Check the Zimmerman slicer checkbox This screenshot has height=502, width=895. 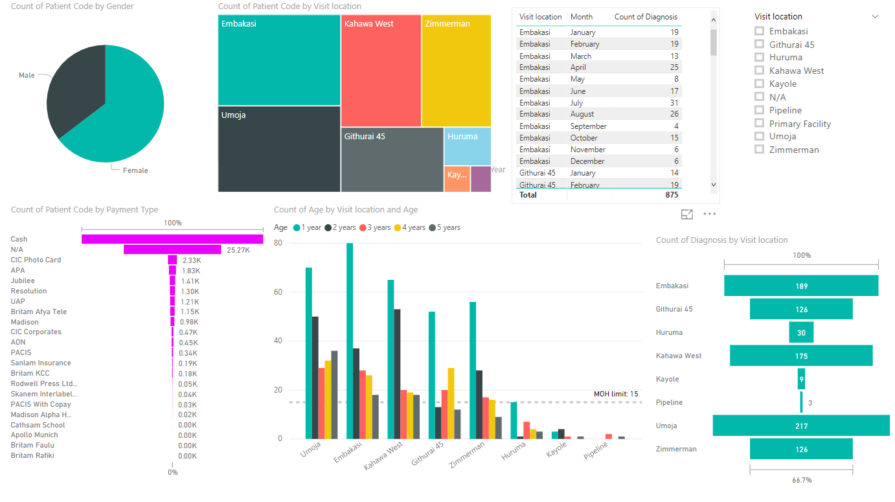coord(759,150)
